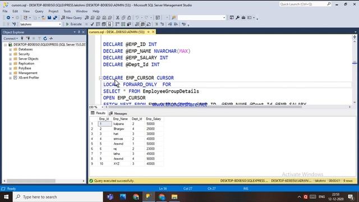Toggle Results to File icon
The image size is (359, 202).
click(148, 24)
